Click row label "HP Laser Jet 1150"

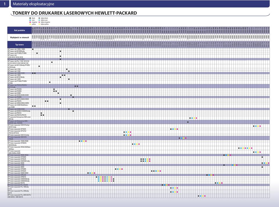14,69
